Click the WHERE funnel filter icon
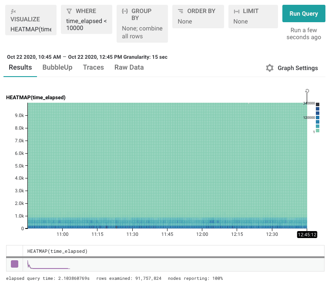The width and height of the screenshot is (335, 282). pyautogui.click(x=69, y=11)
